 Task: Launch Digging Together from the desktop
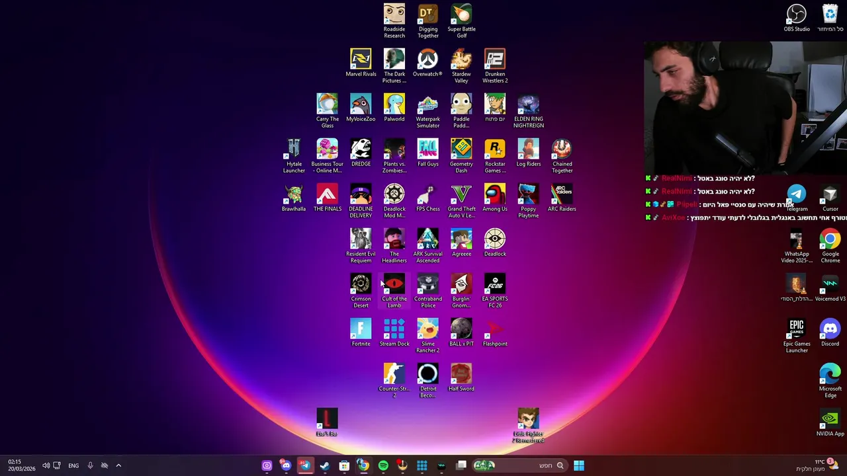pyautogui.click(x=428, y=21)
